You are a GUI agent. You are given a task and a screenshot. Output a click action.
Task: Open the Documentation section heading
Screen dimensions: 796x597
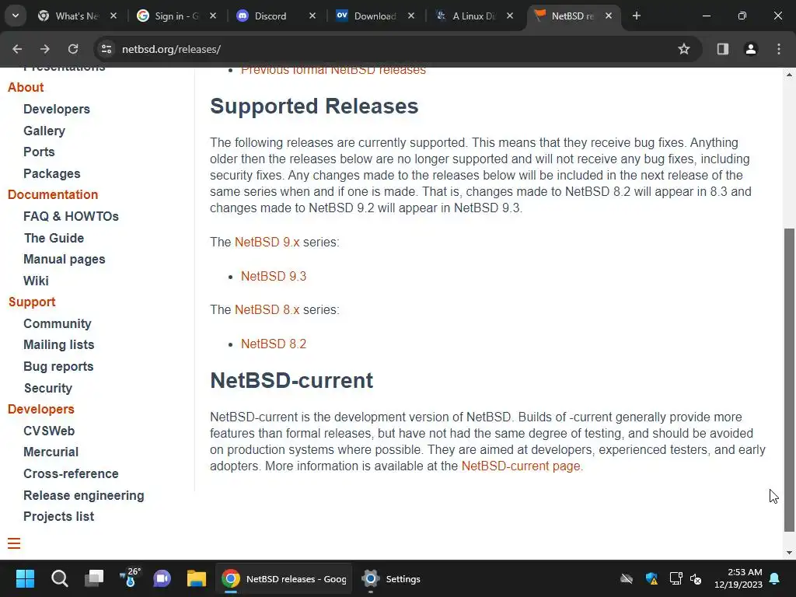point(53,194)
